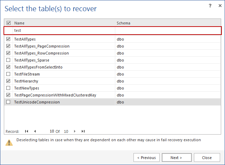The height and width of the screenshot is (165, 225).
Task: Go to first record navigation icon
Action: [x=27, y=131]
